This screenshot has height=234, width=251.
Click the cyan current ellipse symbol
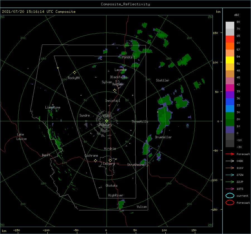pos(230,196)
